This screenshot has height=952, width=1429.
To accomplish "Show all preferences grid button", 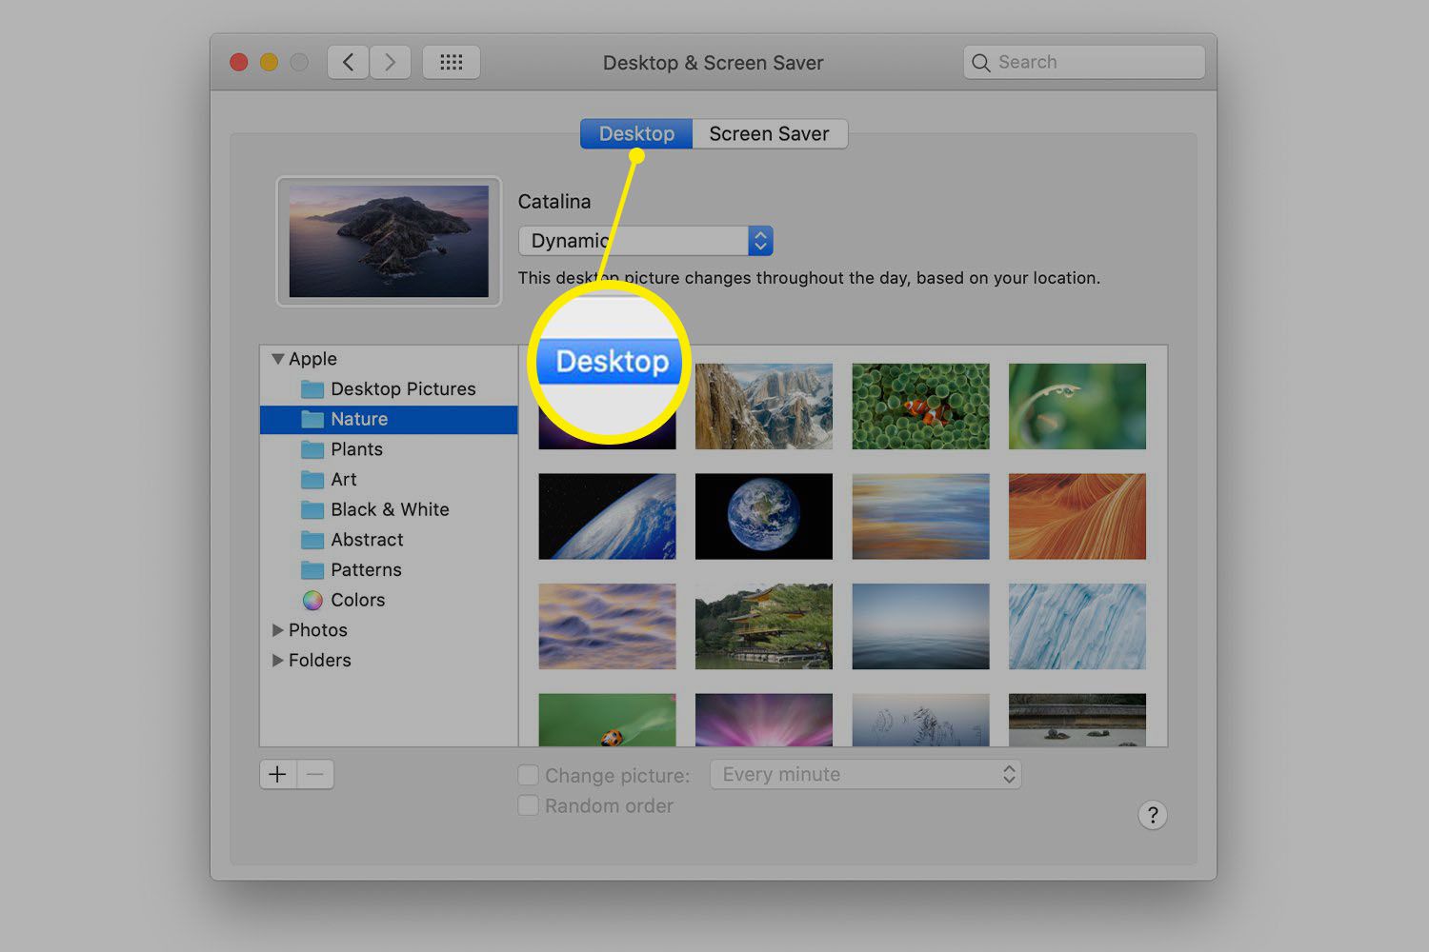I will tap(452, 63).
